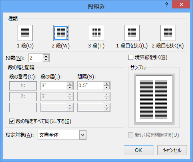
Task: Click the help question mark icon
Action: point(167,5)
